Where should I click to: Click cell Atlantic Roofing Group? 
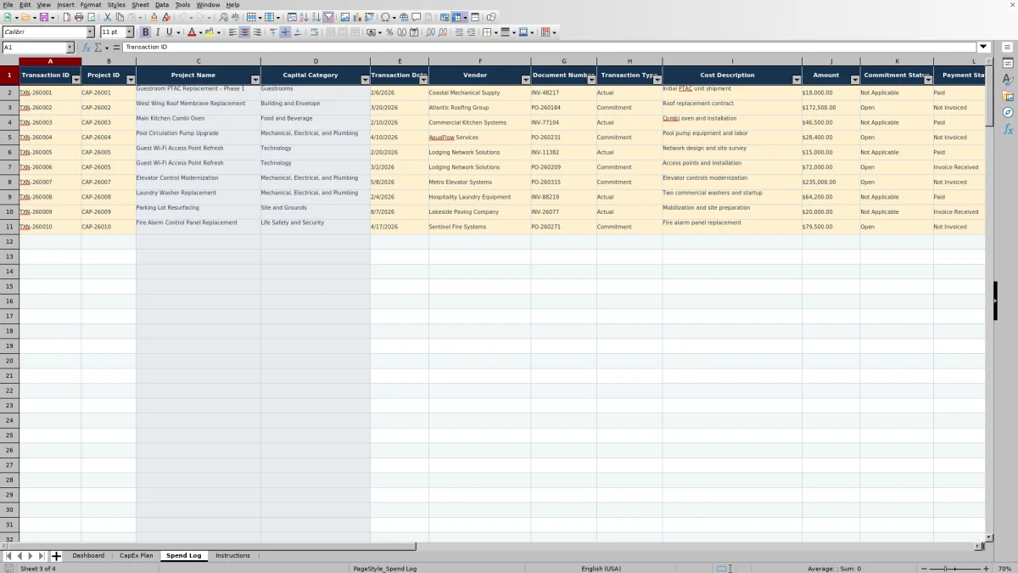click(479, 108)
